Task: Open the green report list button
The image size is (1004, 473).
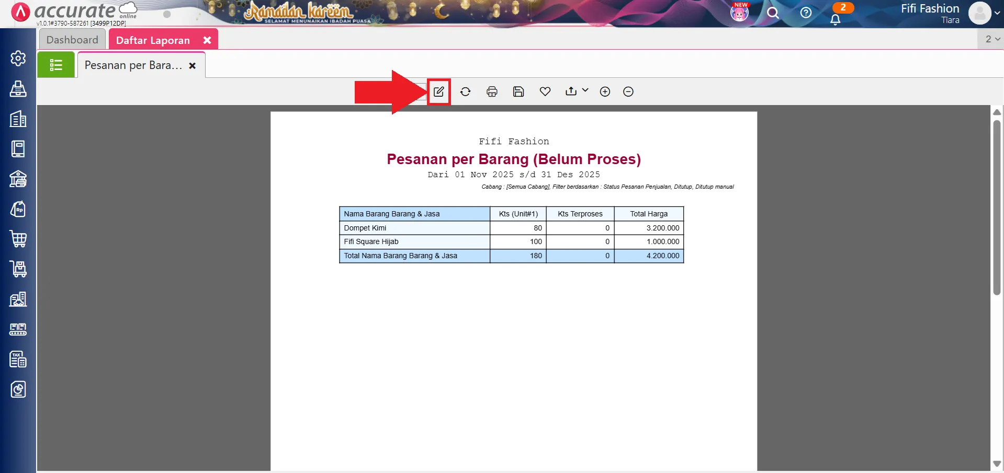Action: (x=56, y=65)
